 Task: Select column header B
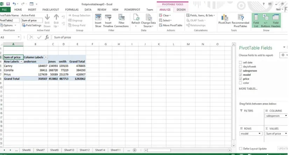[35, 44]
